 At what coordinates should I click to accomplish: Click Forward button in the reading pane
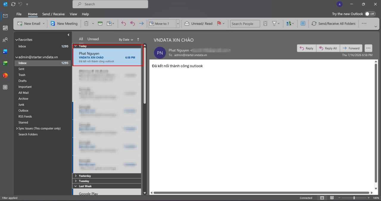tap(351, 48)
